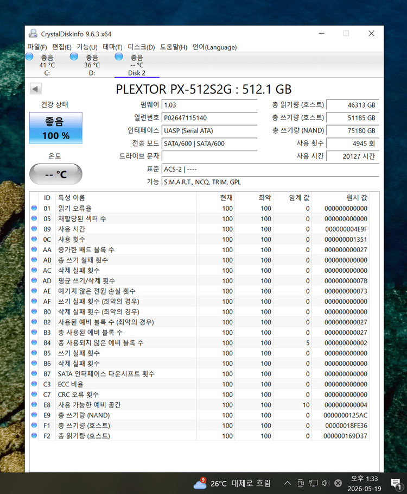
Task: Select the C7 CRC 오류 횟수 row
Action: pos(199,394)
